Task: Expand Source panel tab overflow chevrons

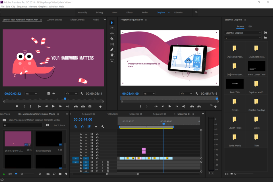Action: coord(105,20)
